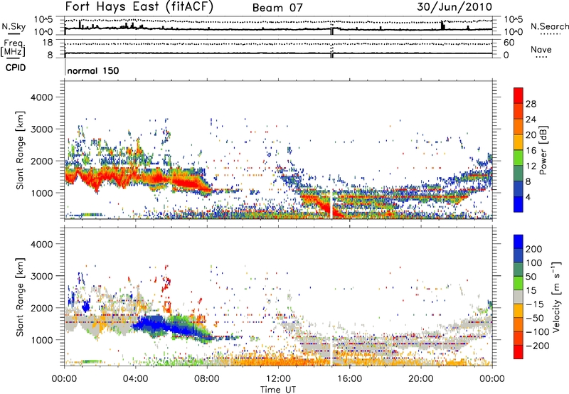The image size is (569, 394).
Task: Click the '12:00' time axis label
Action: [278, 379]
